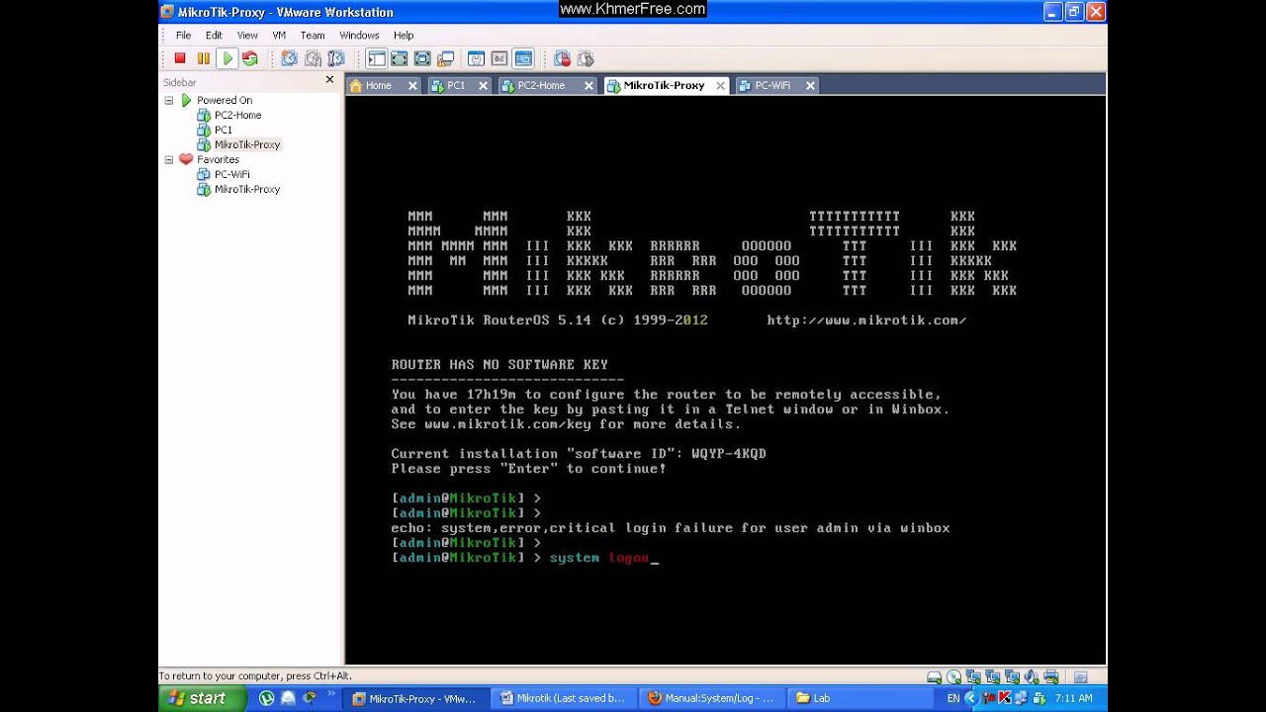Open the Team menu
The height and width of the screenshot is (712, 1266).
click(x=313, y=36)
